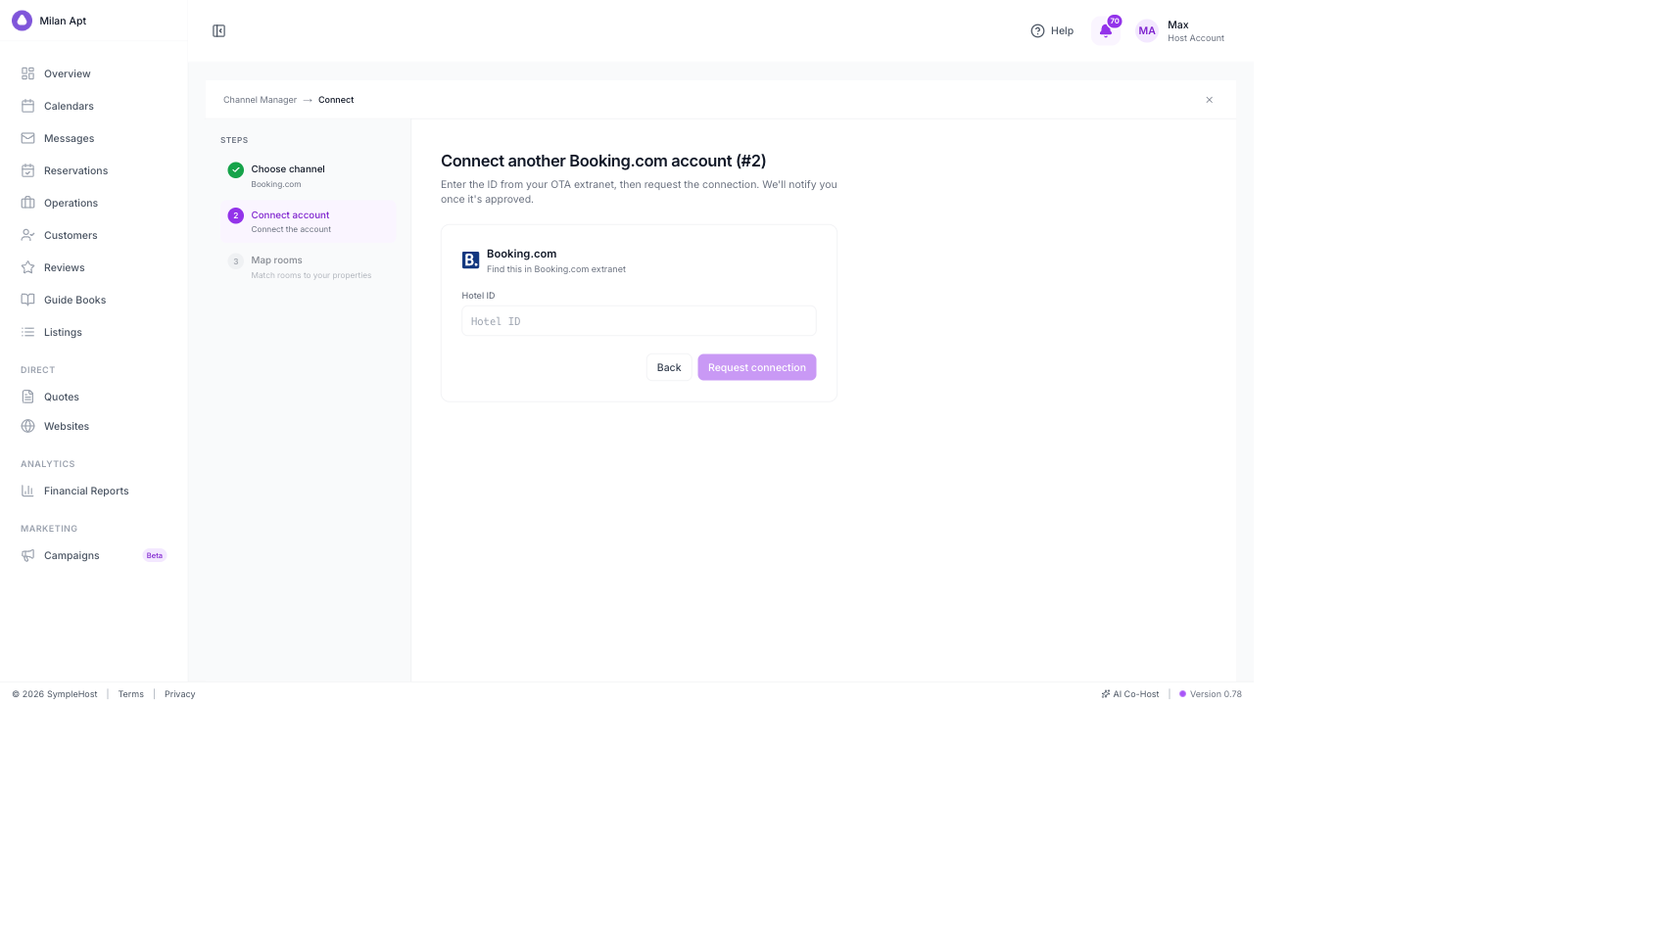Open the Reservations section
Viewport: 1672px width, 940px height.
[x=75, y=170]
